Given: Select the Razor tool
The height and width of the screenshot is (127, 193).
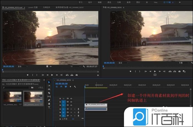Looking at the screenshot, I should [49, 93].
